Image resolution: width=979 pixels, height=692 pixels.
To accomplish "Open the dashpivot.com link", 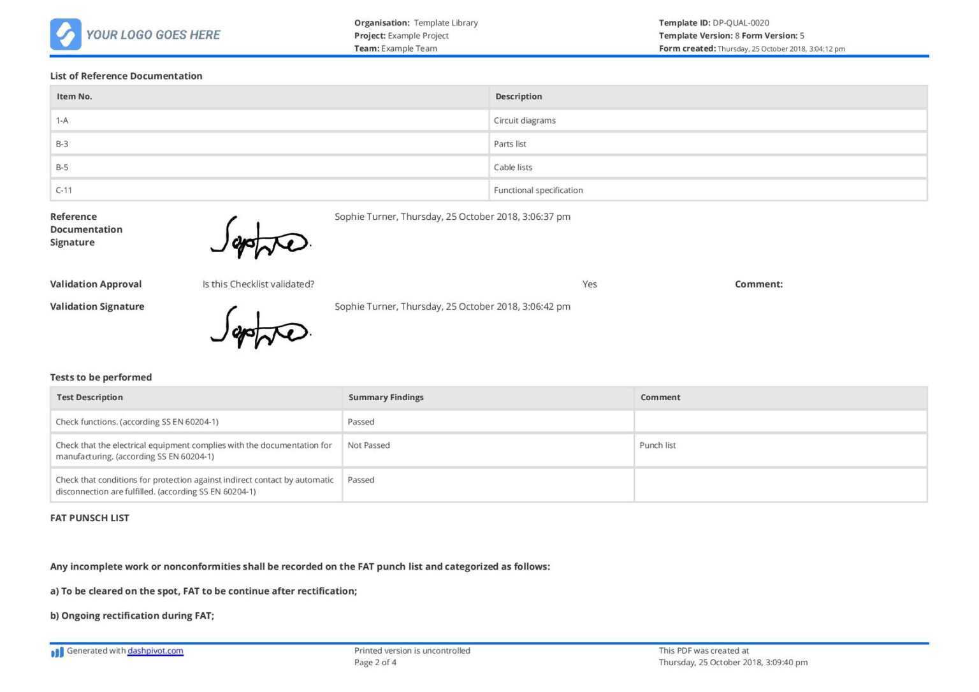I will (155, 651).
